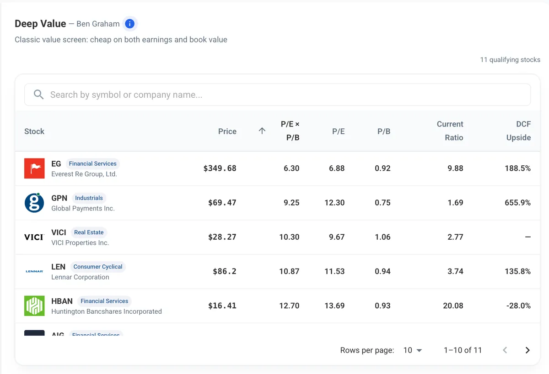Sort table by Current Ratio header
The height and width of the screenshot is (374, 549).
click(x=450, y=131)
